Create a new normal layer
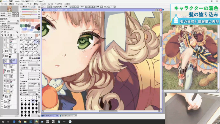 (2, 33)
